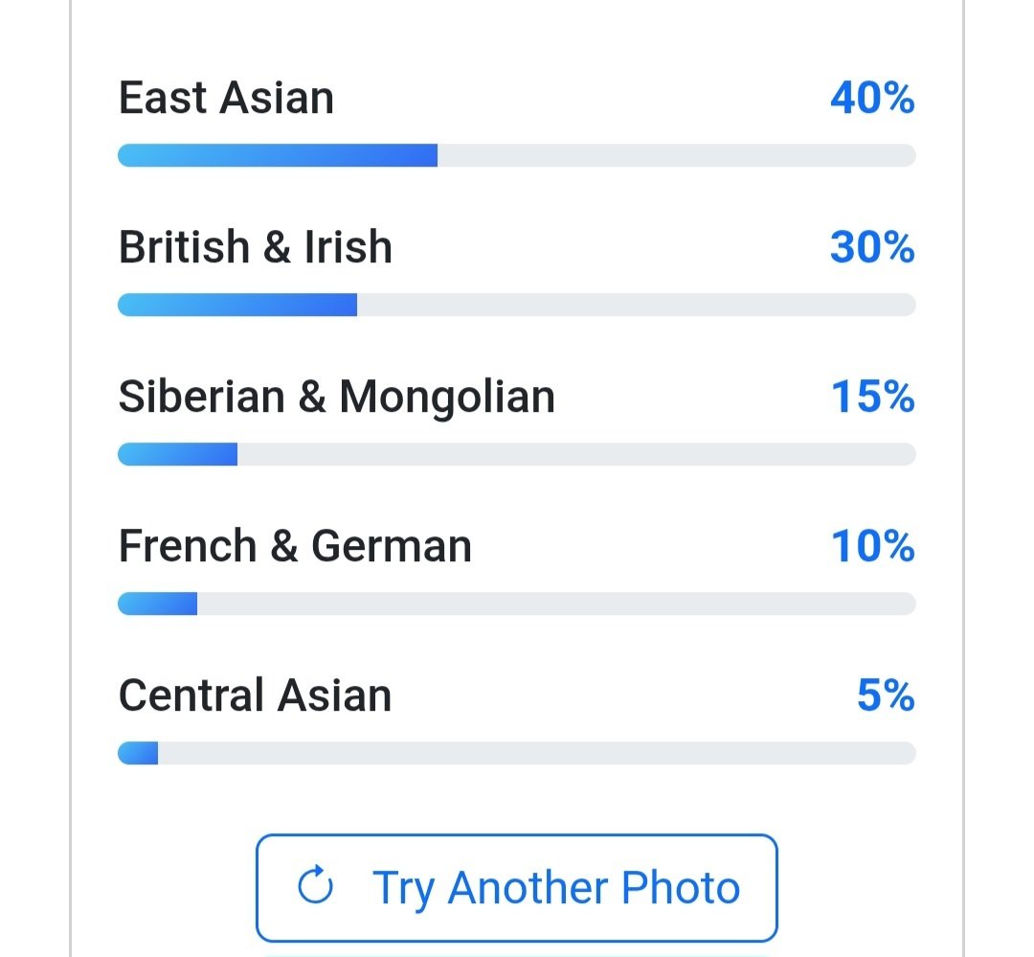
Task: Click the blue filled part of East Asian bar
Action: click(278, 155)
